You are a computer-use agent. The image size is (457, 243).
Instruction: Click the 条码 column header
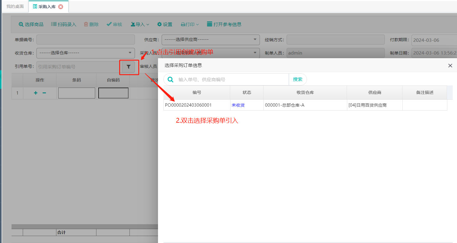(76, 80)
